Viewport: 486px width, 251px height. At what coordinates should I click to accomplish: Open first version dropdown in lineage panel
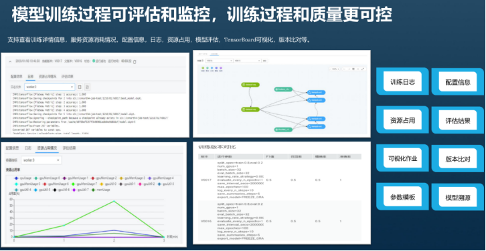pos(219,61)
